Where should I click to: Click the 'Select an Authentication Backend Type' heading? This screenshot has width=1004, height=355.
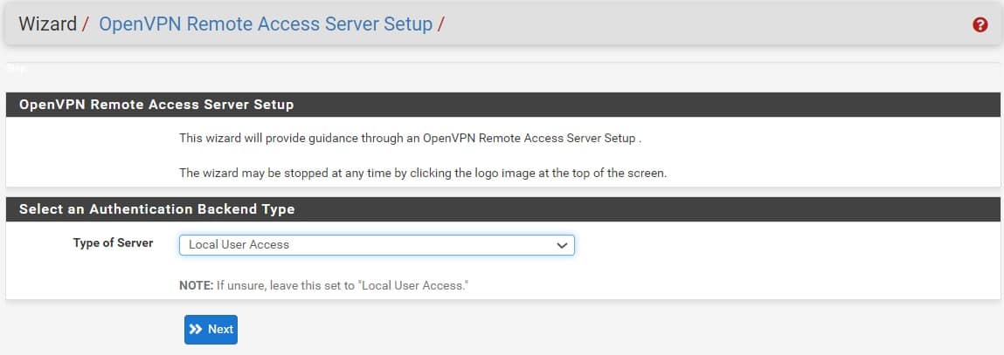click(157, 209)
